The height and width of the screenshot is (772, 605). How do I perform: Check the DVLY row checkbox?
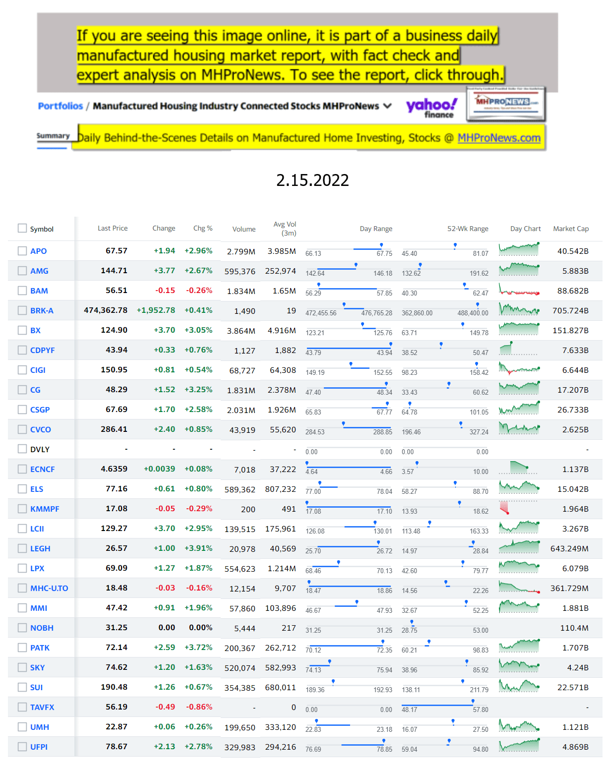tap(22, 449)
